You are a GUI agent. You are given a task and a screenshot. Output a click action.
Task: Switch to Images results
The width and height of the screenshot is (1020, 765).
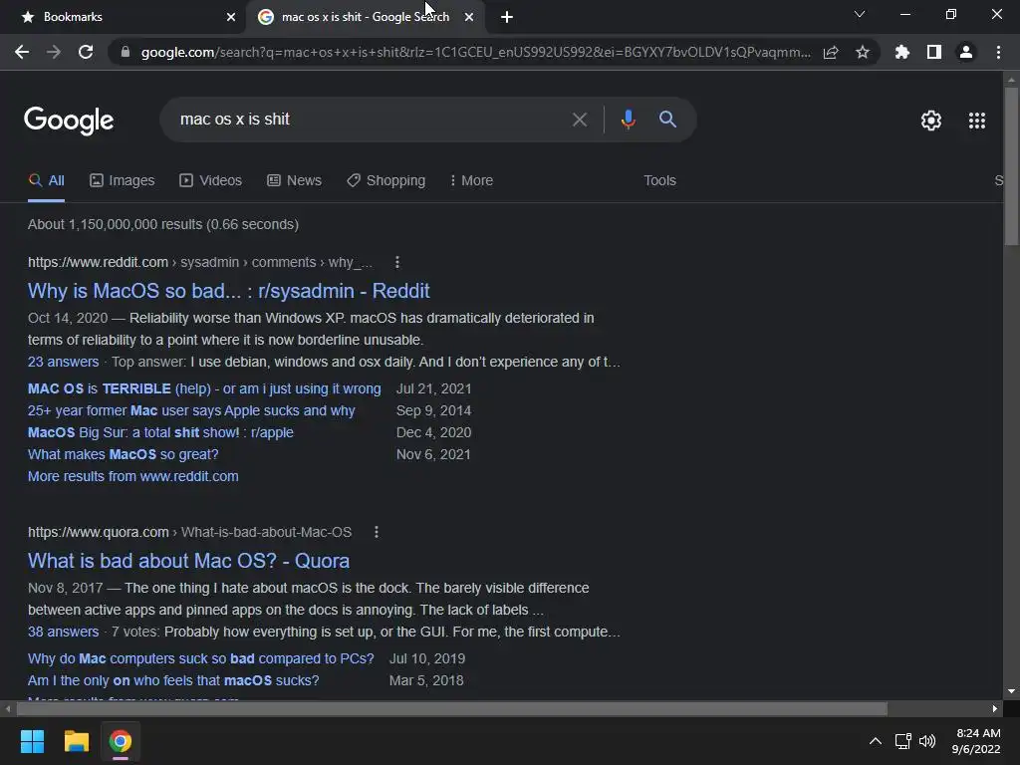click(123, 181)
